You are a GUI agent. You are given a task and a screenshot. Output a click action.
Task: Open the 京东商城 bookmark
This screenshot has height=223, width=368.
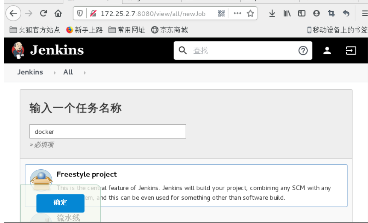coord(169,30)
